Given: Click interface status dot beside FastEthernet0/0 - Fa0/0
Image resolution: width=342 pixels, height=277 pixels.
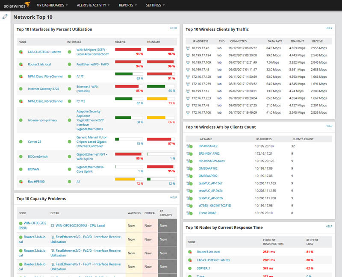Looking at the screenshot, I should (x=69, y=65).
